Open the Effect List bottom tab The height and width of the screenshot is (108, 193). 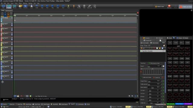[x=11, y=104]
